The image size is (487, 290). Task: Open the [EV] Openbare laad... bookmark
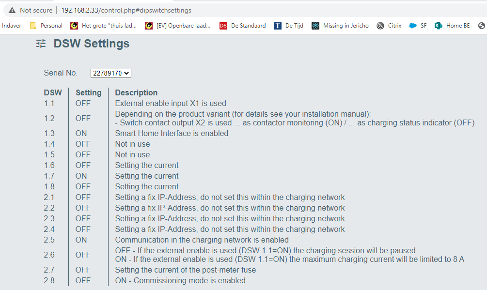pos(178,26)
